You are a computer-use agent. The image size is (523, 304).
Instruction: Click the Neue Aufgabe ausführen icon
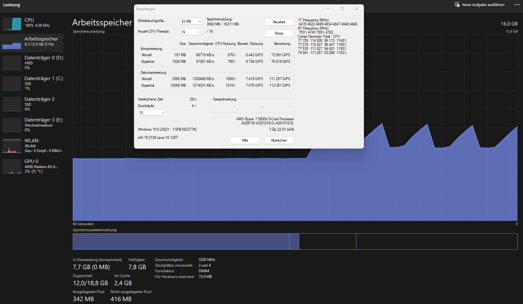click(x=457, y=5)
